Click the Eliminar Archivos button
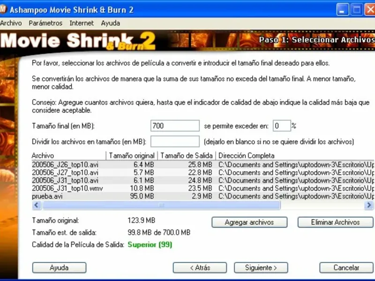Screen dimensions: 375x281 (x=335, y=222)
